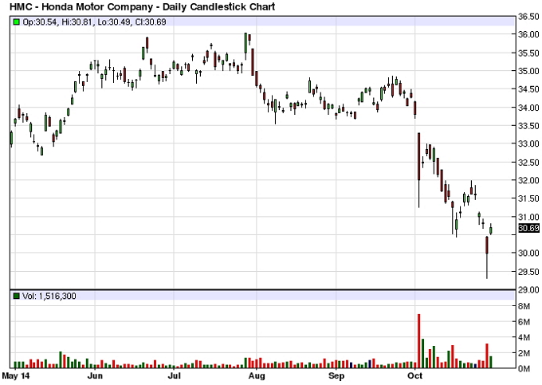
Task: Click the last green volume bar on the right
Action: 491,362
